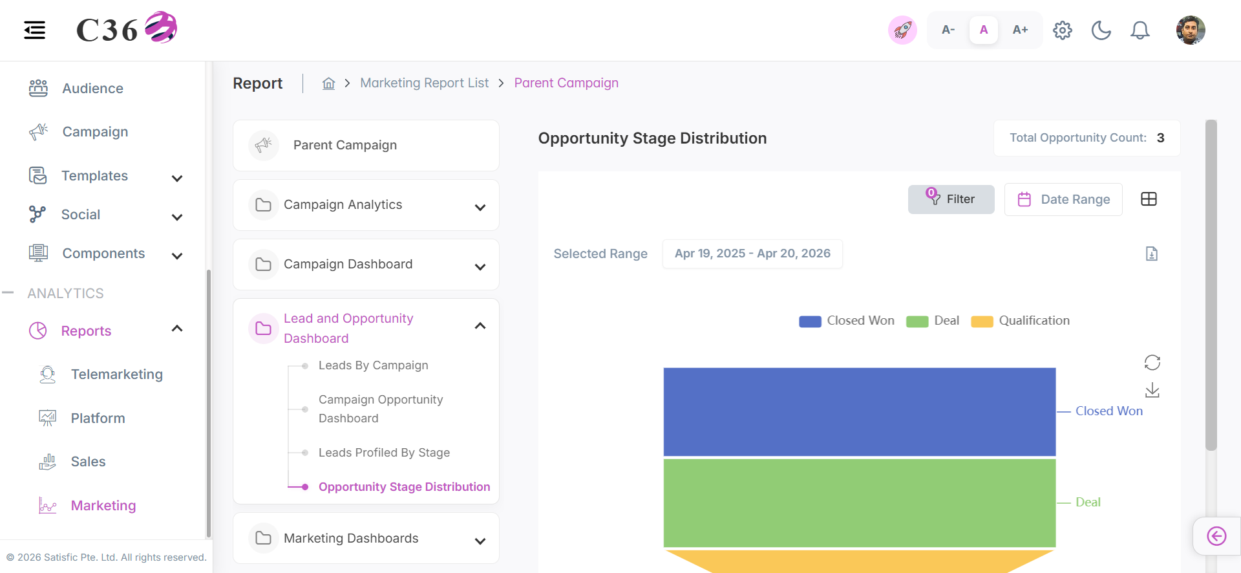The image size is (1241, 573).
Task: Open notifications bell icon
Action: (x=1140, y=30)
